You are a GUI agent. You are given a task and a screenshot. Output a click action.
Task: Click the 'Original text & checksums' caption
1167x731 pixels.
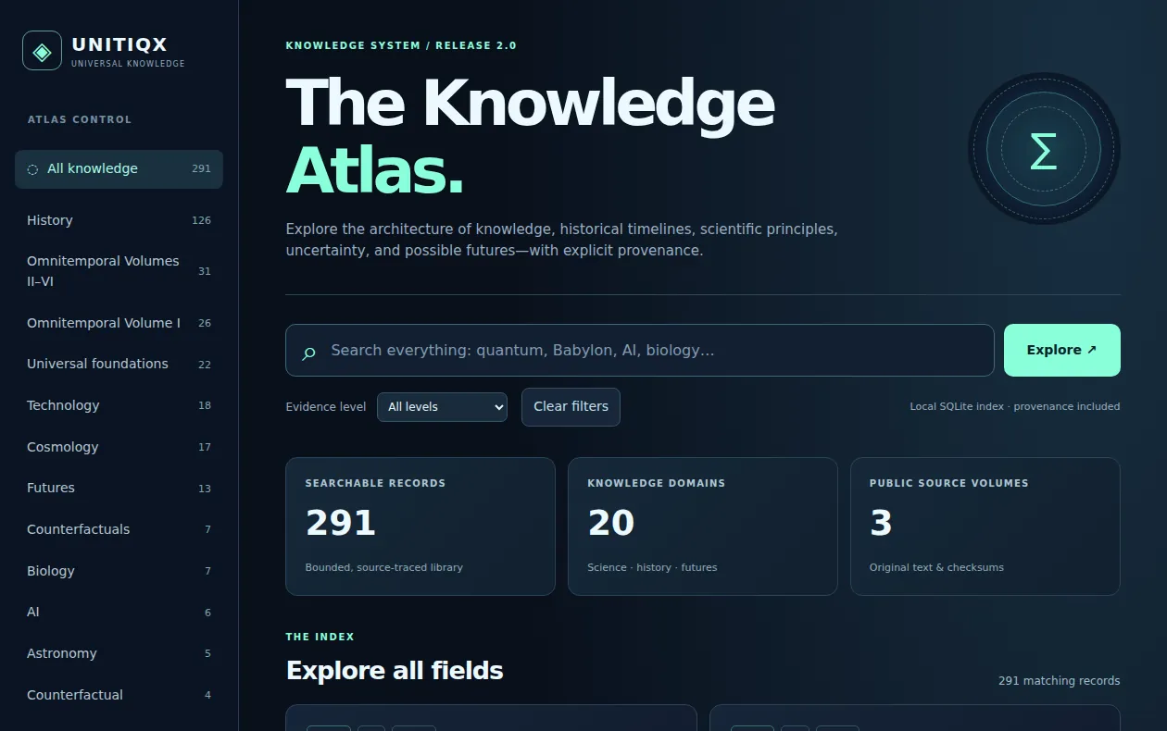pos(936,567)
